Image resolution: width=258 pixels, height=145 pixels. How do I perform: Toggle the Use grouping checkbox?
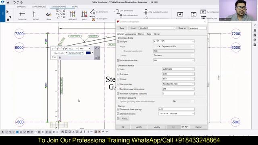pos(118,84)
